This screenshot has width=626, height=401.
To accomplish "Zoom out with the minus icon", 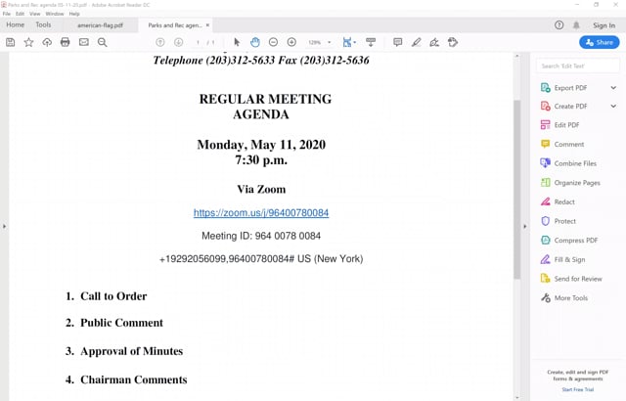I will tap(274, 42).
